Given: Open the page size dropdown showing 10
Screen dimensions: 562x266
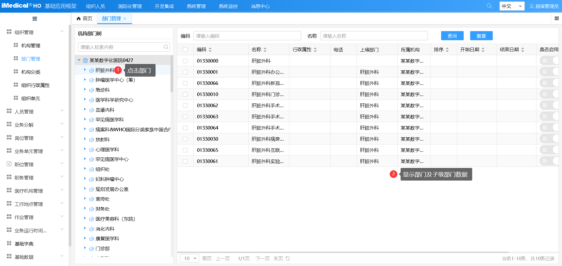Looking at the screenshot, I should (189, 258).
